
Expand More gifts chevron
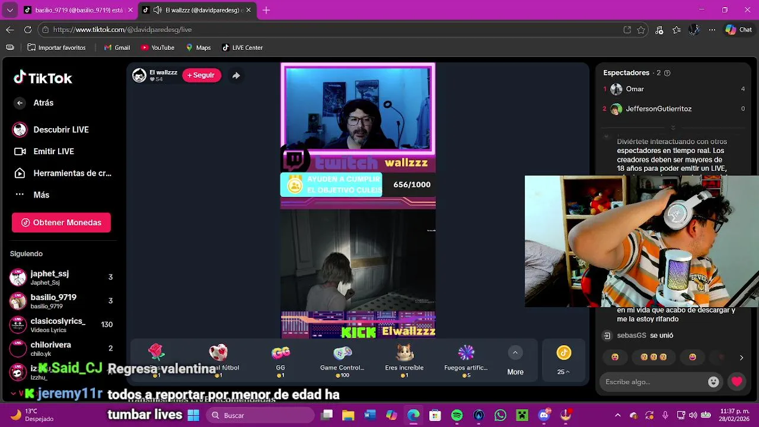pos(515,353)
